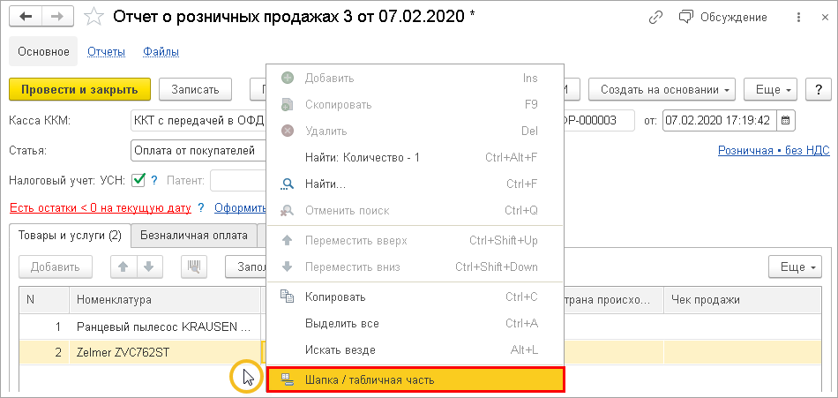This screenshot has height=398, width=838.
Task: Open the question mark help button
Action: tap(819, 89)
